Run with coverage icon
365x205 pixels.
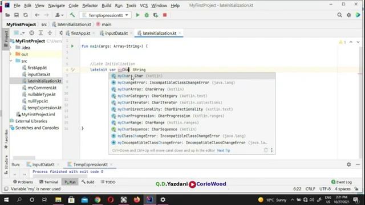(x=156, y=15)
